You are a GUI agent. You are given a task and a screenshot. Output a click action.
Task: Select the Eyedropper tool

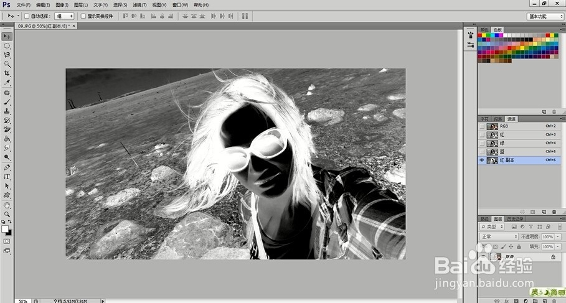coord(7,83)
